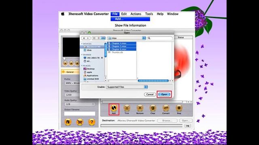Select Chapter 6.mov file

pos(122,49)
